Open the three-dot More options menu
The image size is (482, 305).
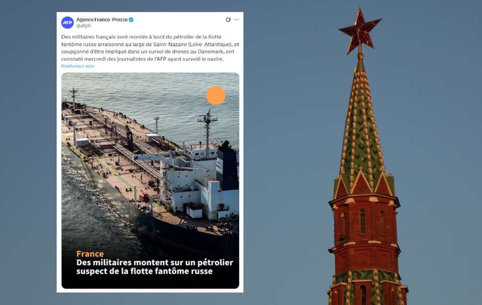tap(236, 20)
